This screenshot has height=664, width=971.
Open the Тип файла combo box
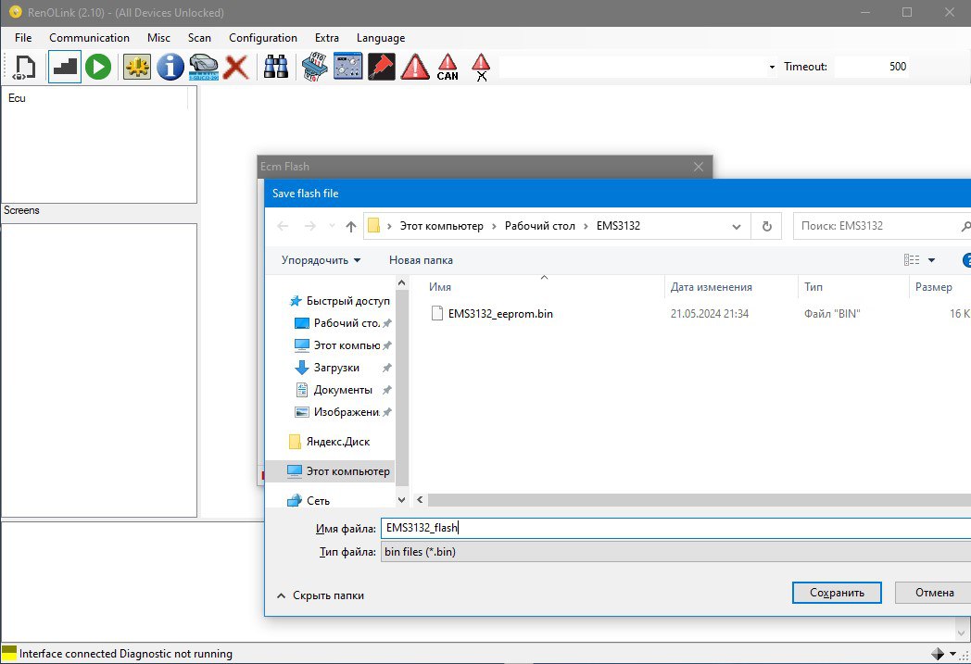coord(675,552)
